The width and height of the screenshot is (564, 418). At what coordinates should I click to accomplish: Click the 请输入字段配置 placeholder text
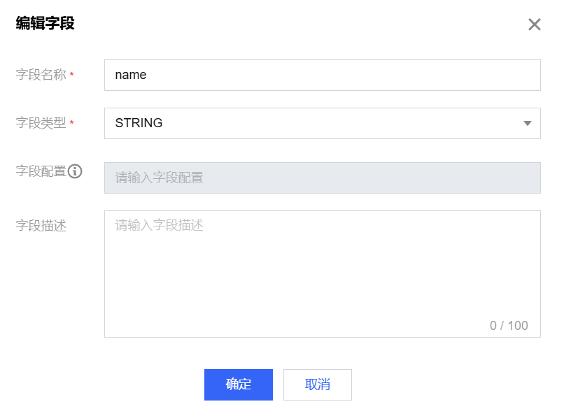pyautogui.click(x=159, y=178)
